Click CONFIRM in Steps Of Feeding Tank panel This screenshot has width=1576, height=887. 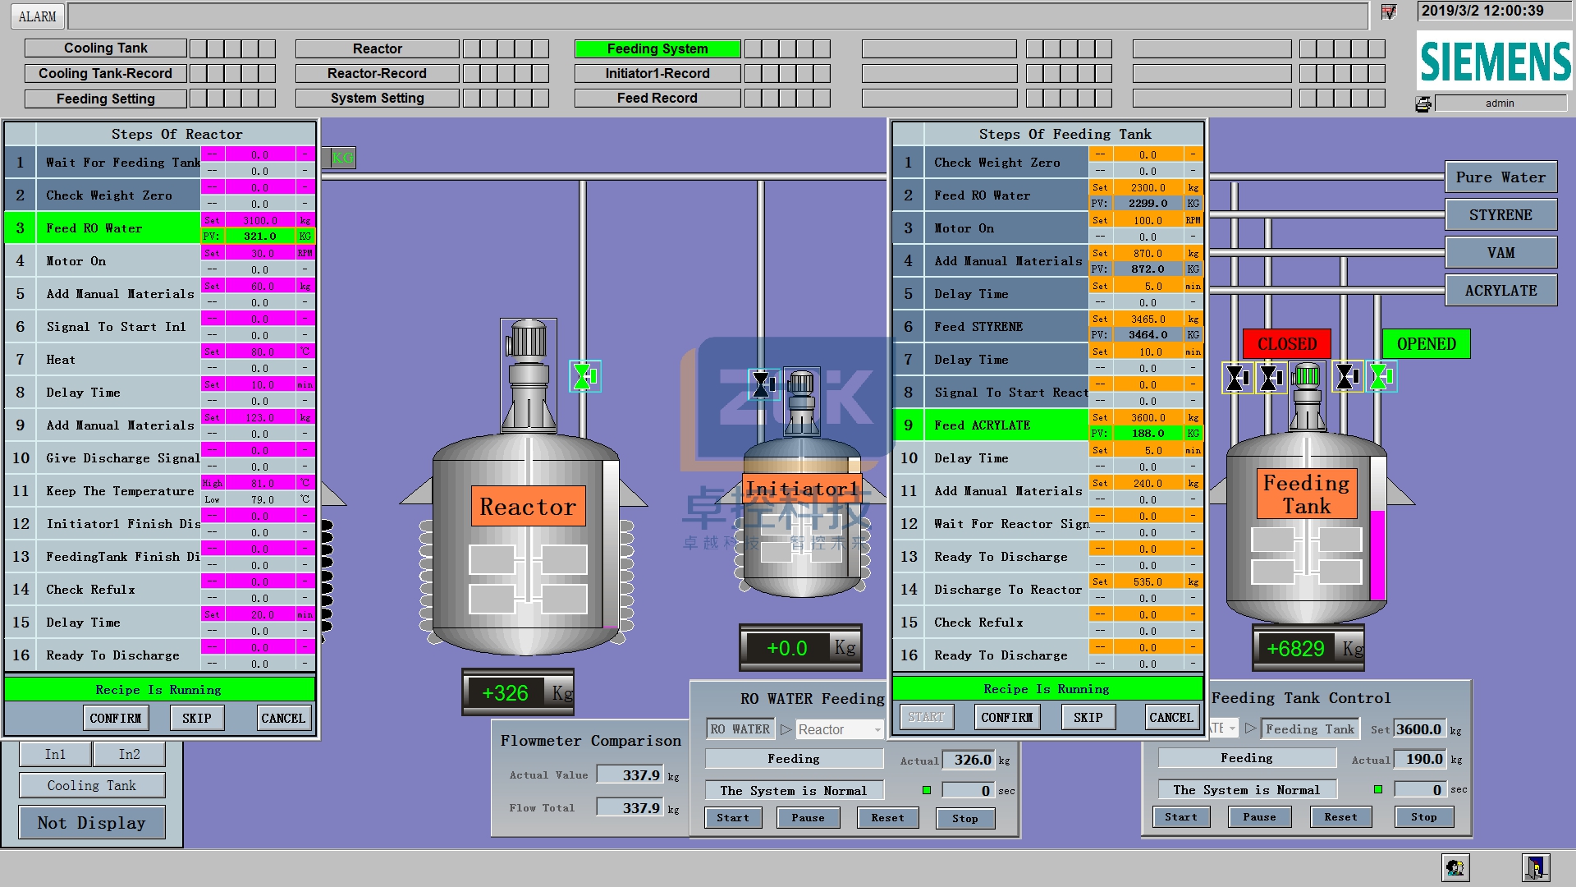click(x=1007, y=717)
